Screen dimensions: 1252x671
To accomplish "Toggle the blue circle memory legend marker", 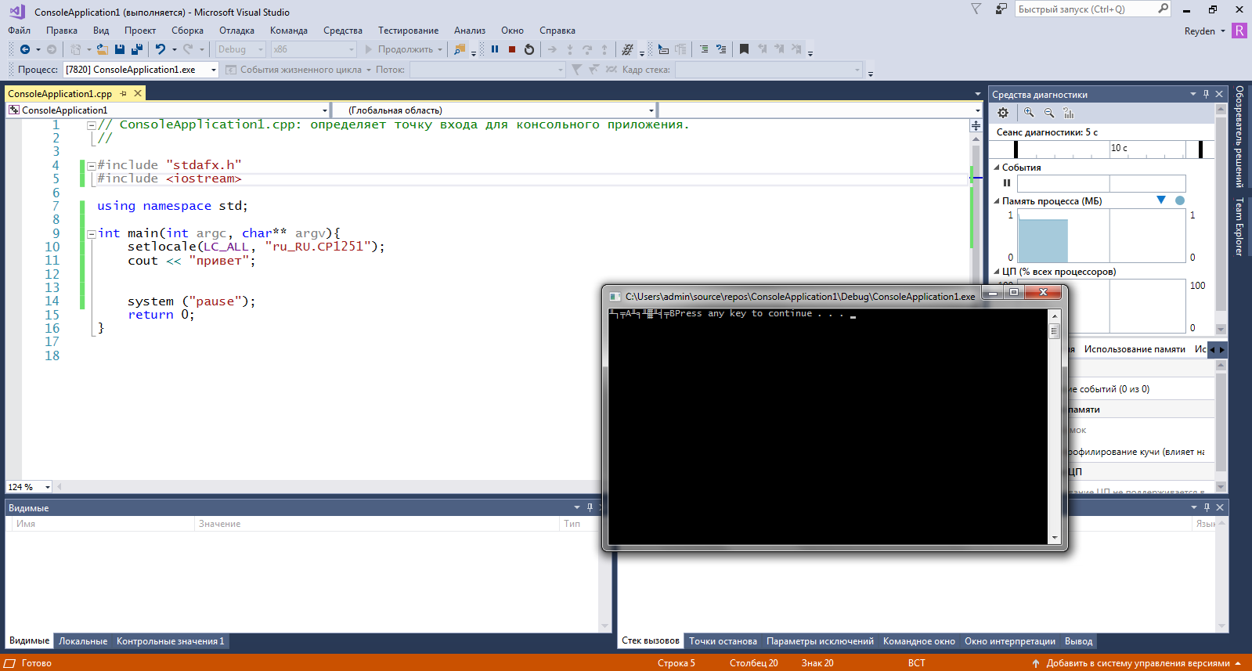I will tap(1180, 200).
